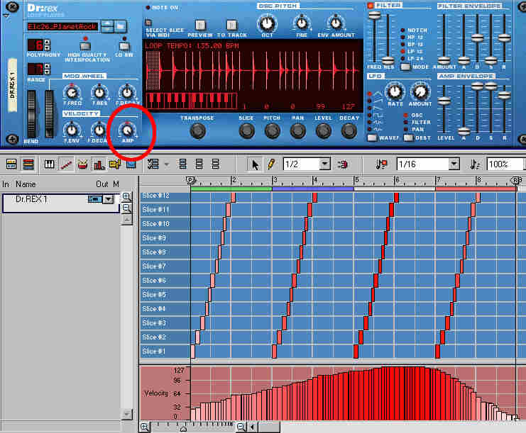Click the Controllers list icon
The height and width of the screenshot is (433, 526).
tap(153, 164)
